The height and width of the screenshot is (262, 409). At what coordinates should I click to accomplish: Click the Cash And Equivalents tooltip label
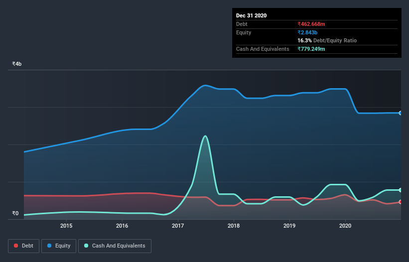(x=263, y=49)
